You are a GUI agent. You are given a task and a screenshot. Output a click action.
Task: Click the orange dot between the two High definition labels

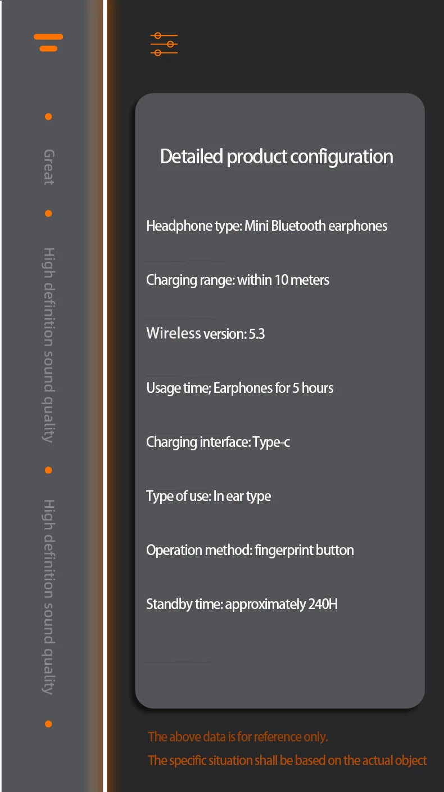coord(48,470)
